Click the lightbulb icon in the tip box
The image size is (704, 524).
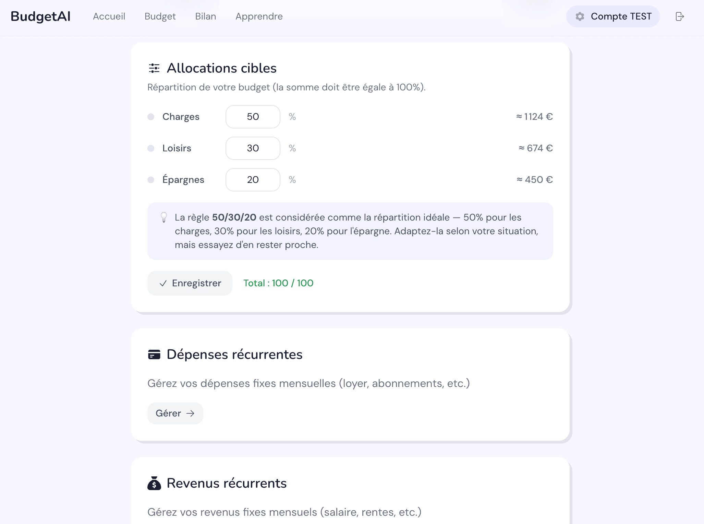pyautogui.click(x=164, y=217)
